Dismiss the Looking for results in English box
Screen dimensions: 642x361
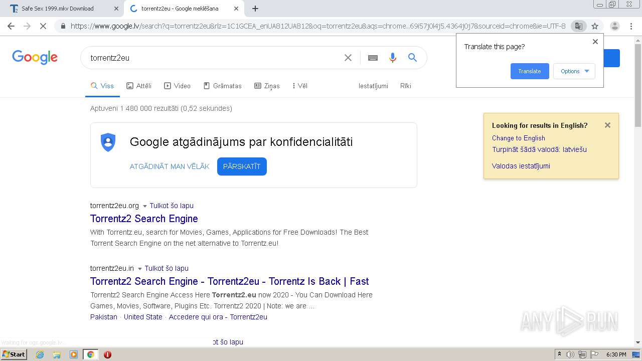[x=607, y=125]
